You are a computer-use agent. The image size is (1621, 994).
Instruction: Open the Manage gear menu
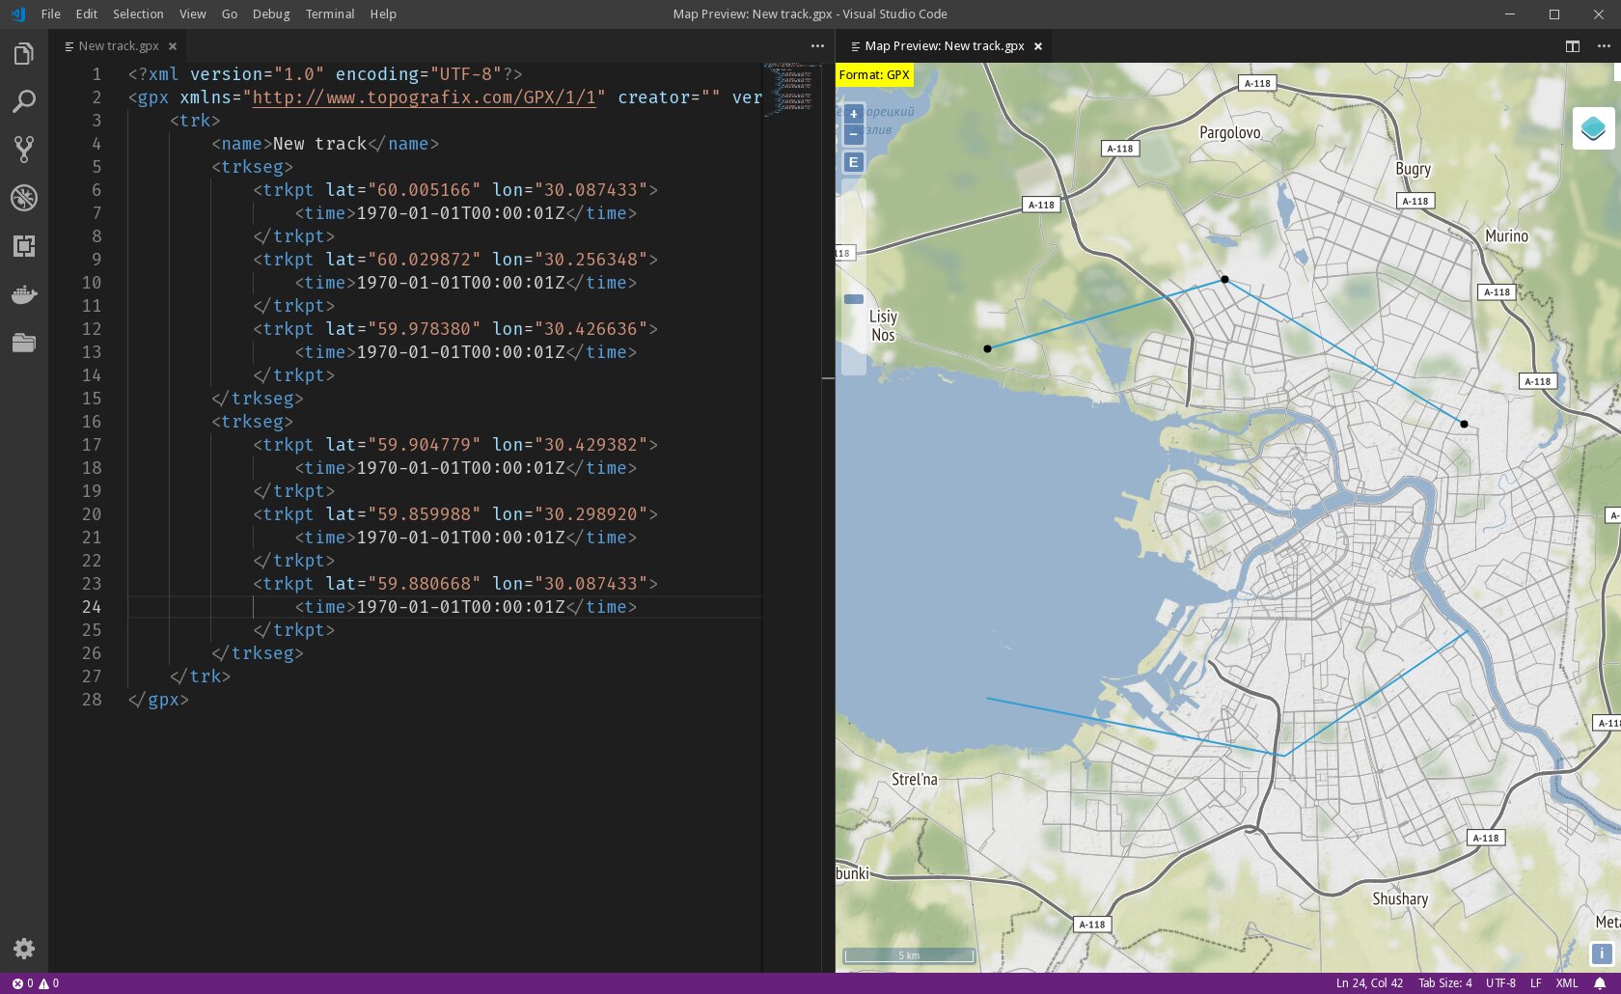[x=23, y=949]
